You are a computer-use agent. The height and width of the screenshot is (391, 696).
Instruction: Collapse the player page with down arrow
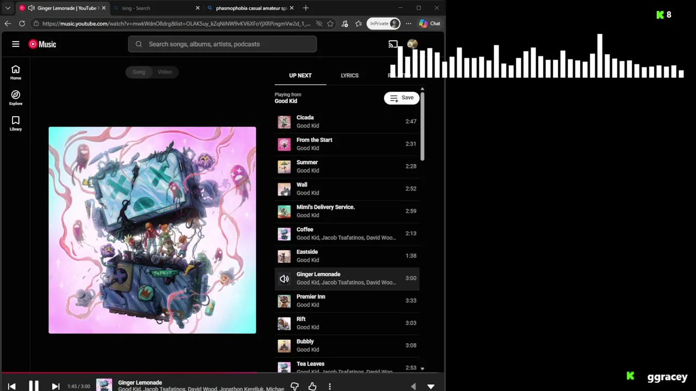pyautogui.click(x=431, y=387)
